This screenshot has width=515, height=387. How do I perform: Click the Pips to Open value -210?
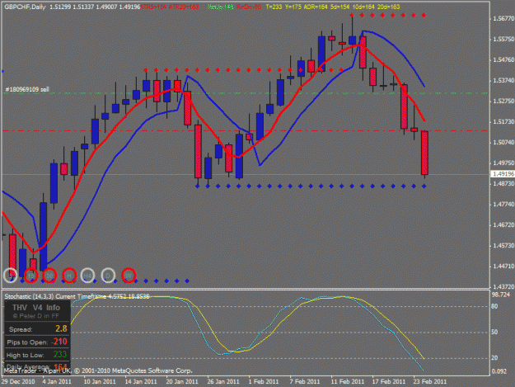59,342
